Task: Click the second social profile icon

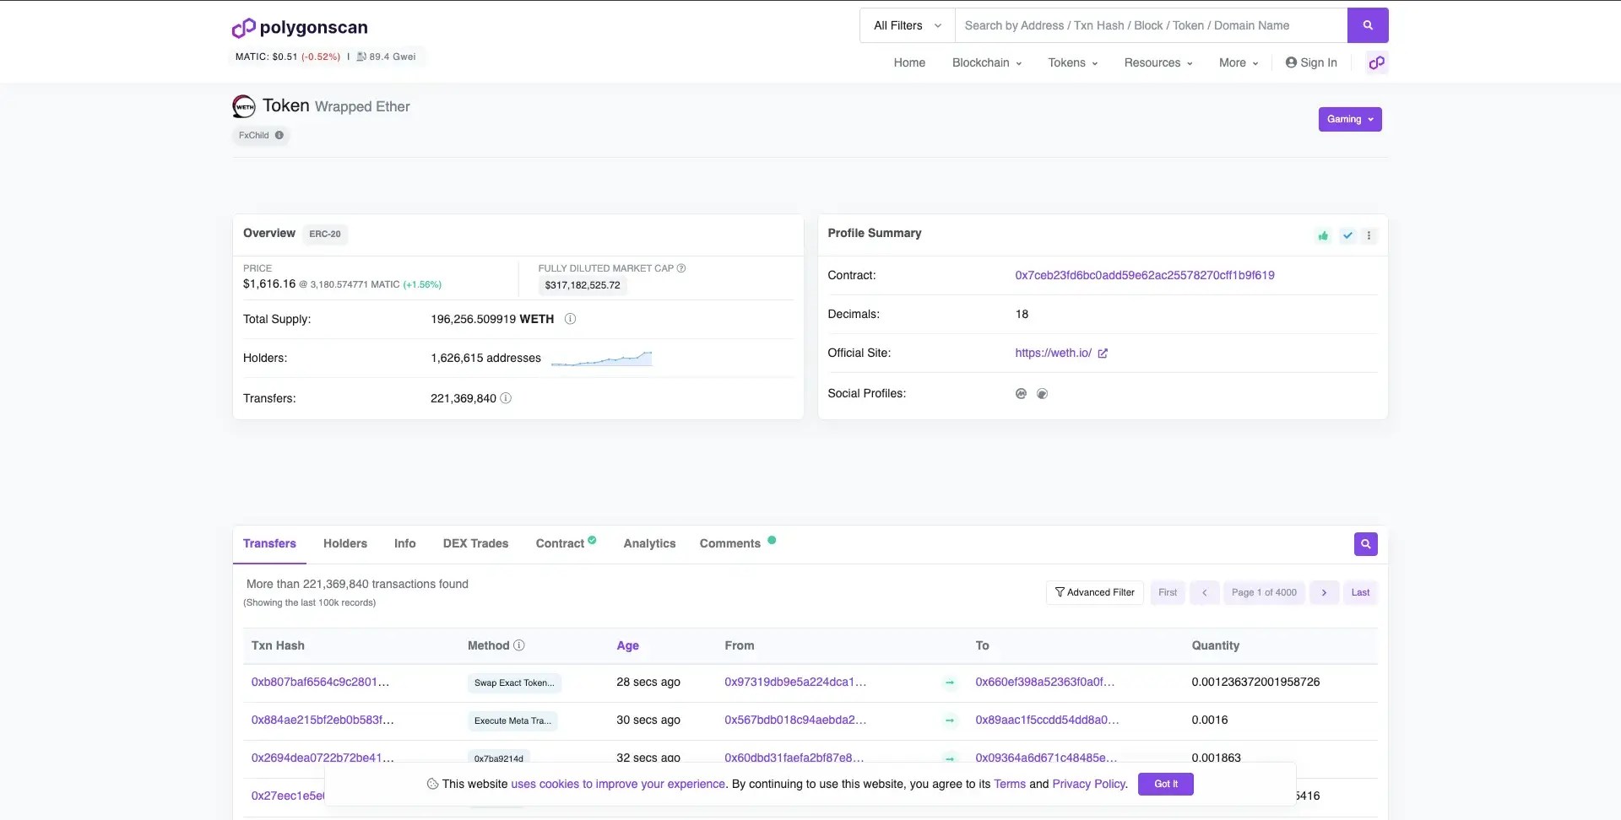Action: tap(1043, 394)
